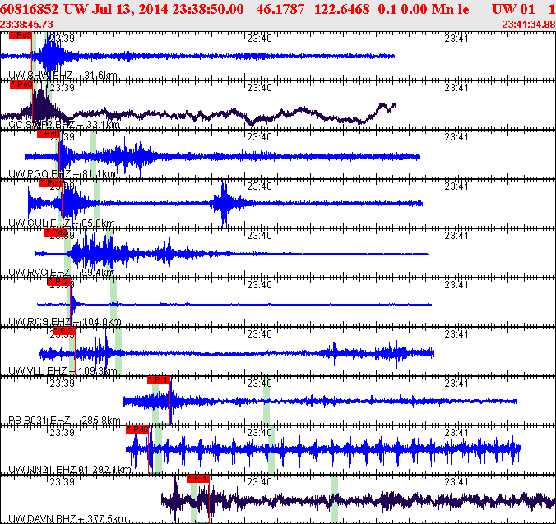Click the 23:41 time label on SHW trace
The width and height of the screenshot is (556, 524).
(x=456, y=39)
